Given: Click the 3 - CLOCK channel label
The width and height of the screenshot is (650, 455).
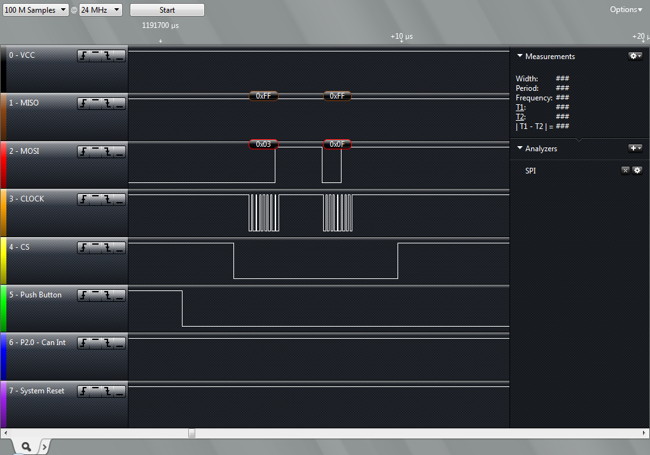Looking at the screenshot, I should tap(27, 199).
